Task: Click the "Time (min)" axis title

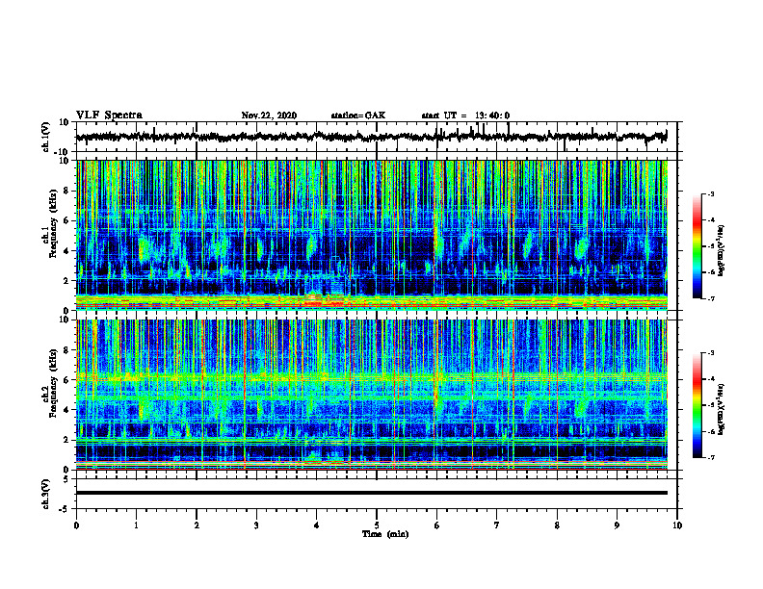Action: point(385,534)
